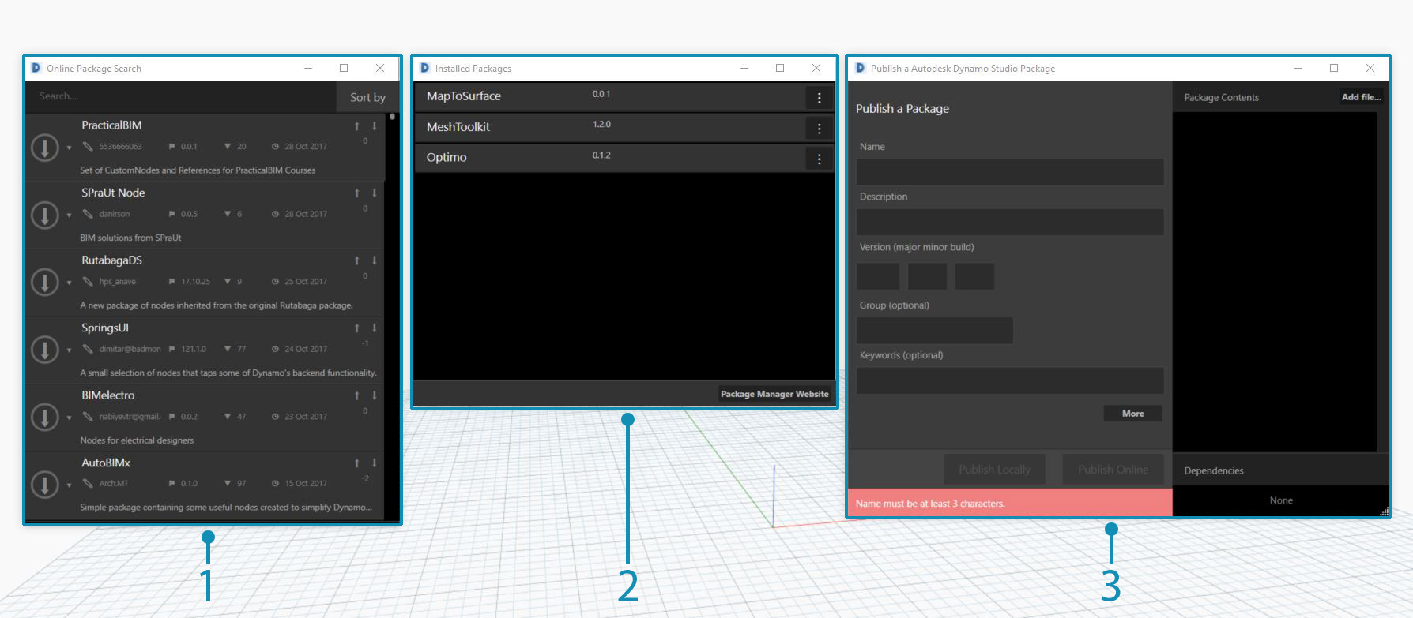Open the Package Manager Website link

[x=774, y=394]
